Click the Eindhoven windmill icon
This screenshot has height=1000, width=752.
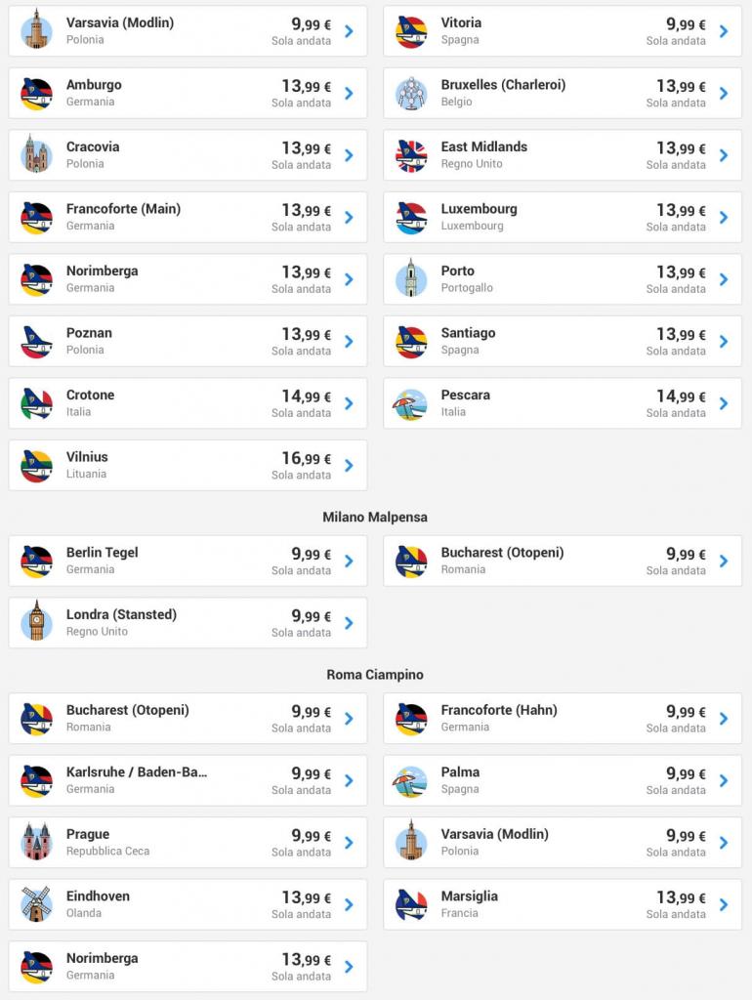pyautogui.click(x=36, y=904)
